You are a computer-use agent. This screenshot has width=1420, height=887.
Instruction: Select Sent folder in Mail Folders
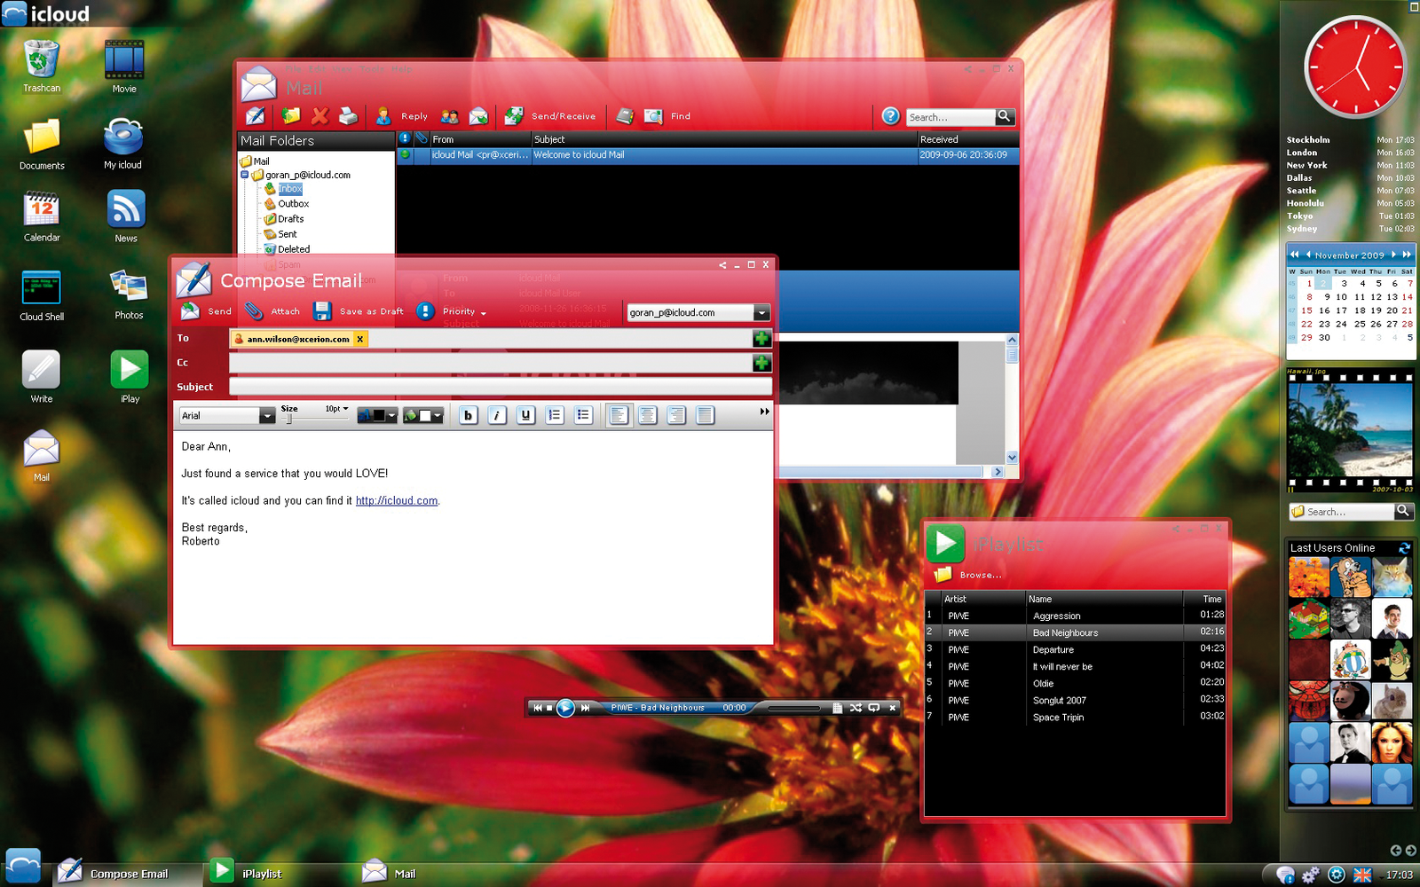287,234
